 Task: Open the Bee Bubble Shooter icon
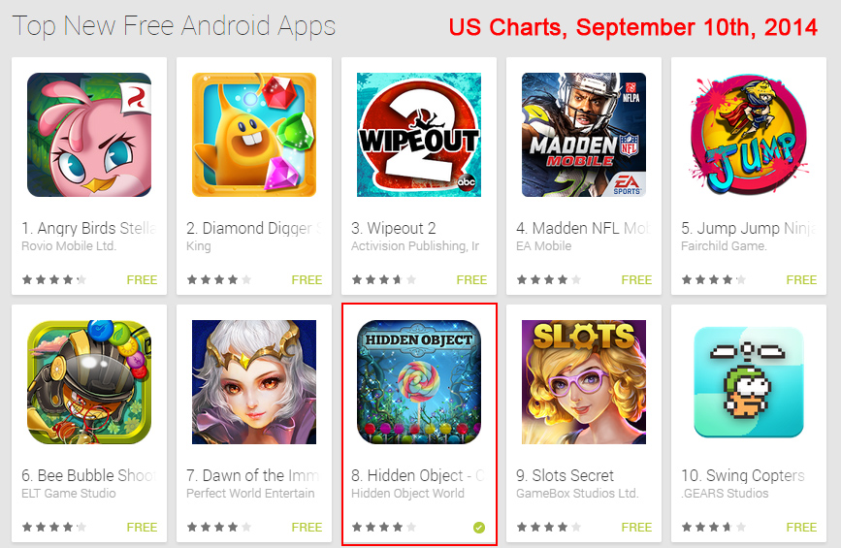tap(89, 382)
